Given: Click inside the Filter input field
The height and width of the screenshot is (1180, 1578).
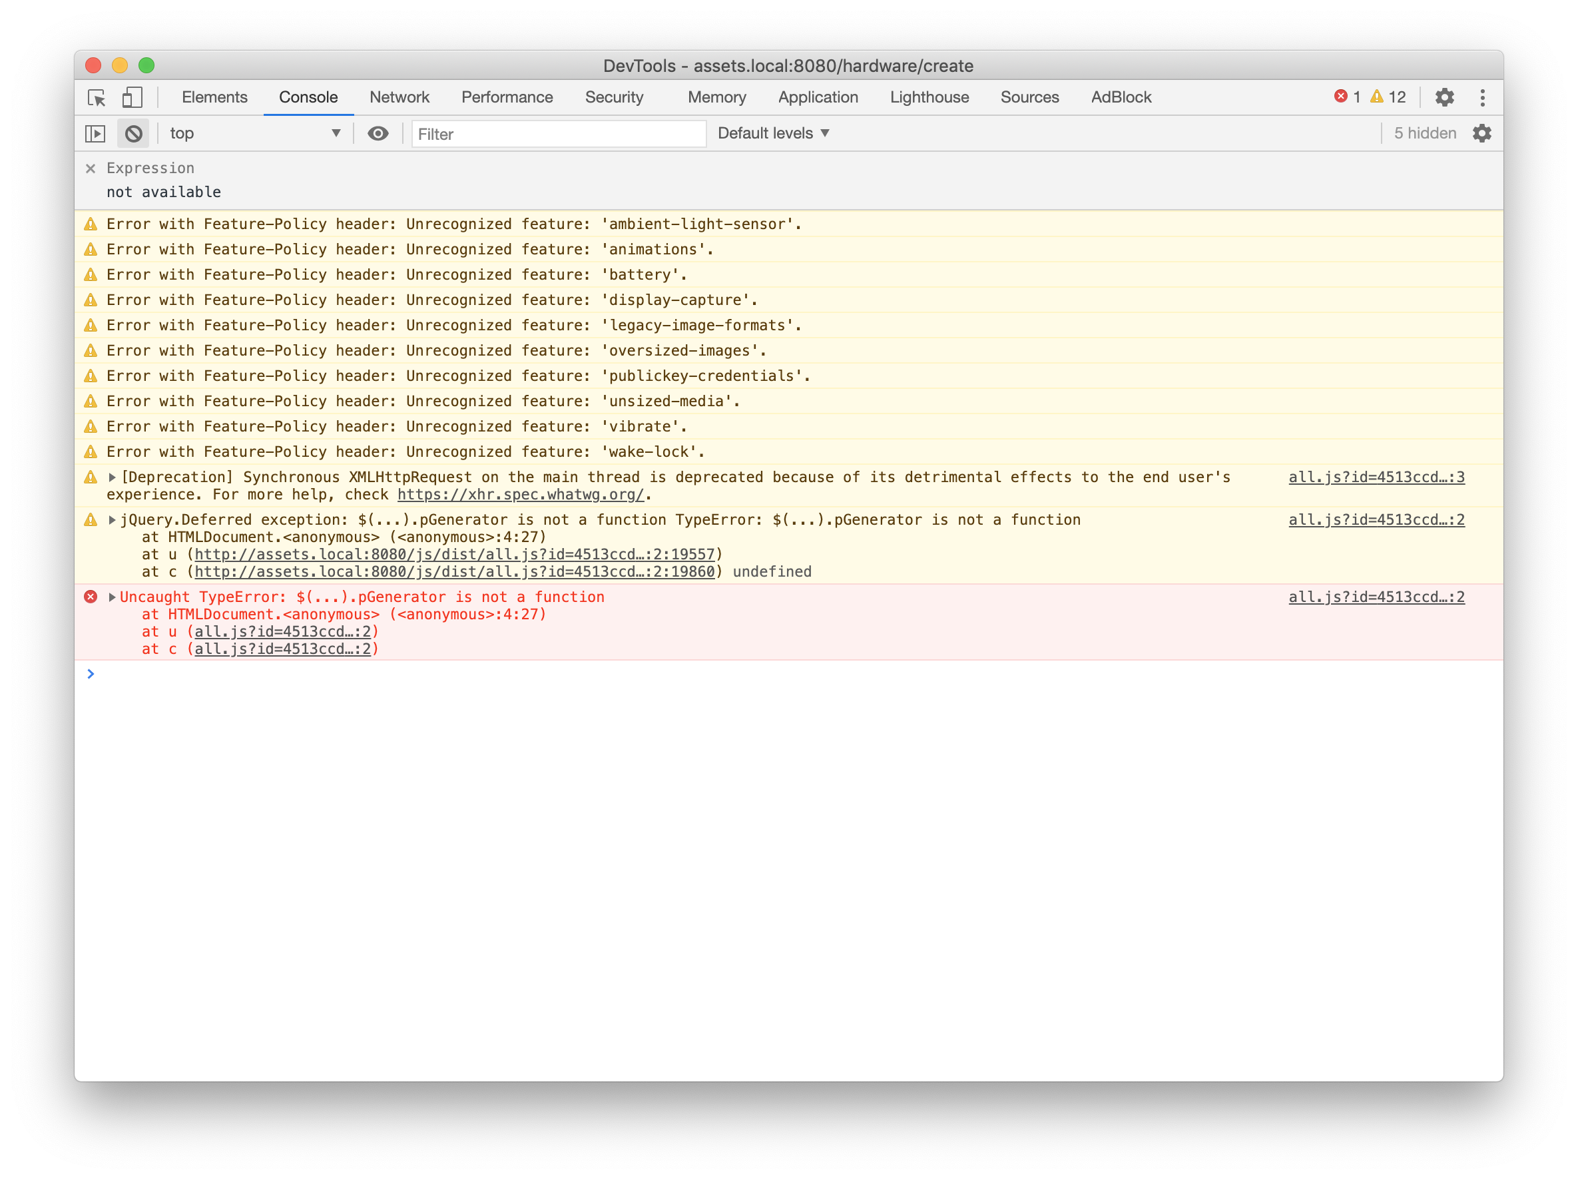Looking at the screenshot, I should click(559, 134).
